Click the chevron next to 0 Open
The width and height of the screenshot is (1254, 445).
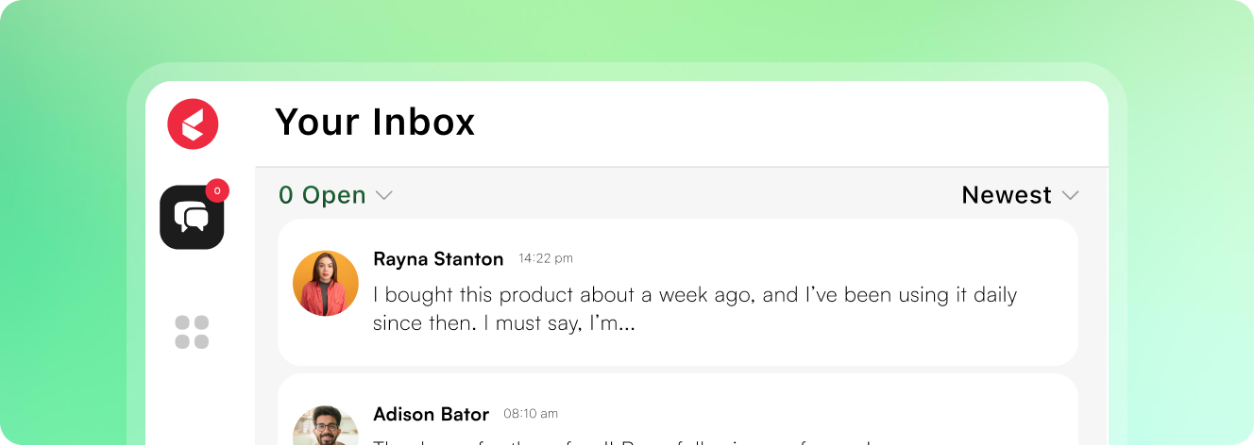coord(383,196)
